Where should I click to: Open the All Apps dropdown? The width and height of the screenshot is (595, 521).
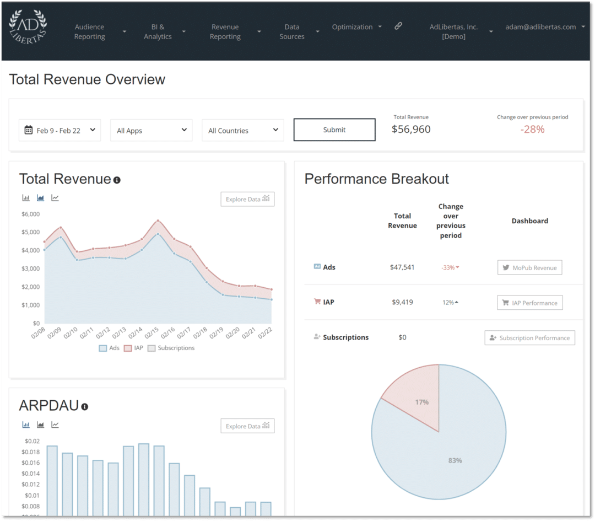pyautogui.click(x=151, y=130)
